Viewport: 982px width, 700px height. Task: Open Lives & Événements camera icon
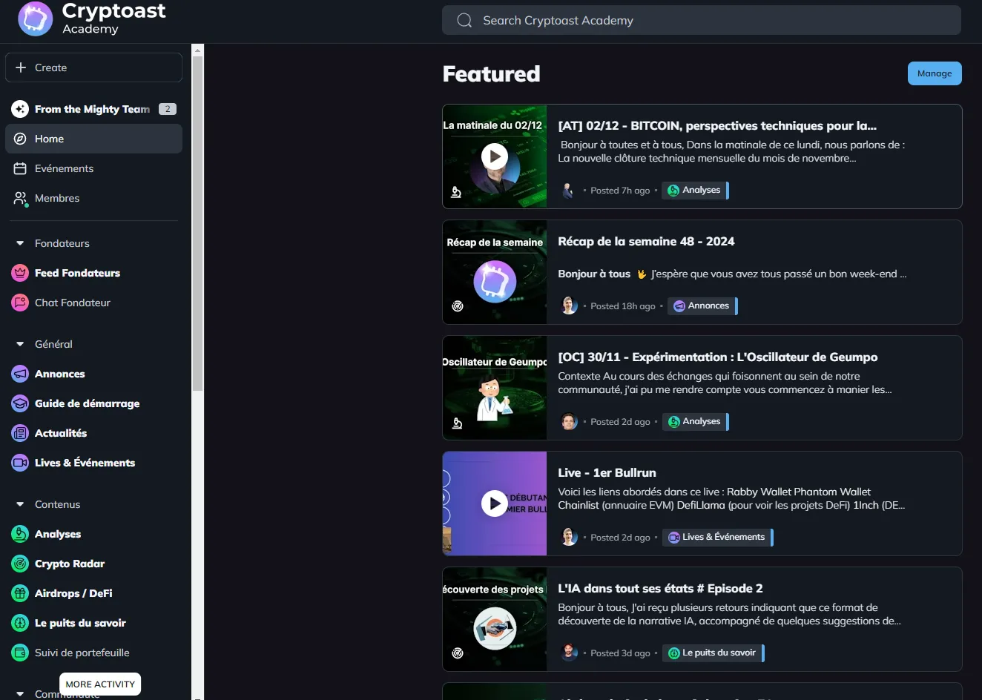(20, 463)
